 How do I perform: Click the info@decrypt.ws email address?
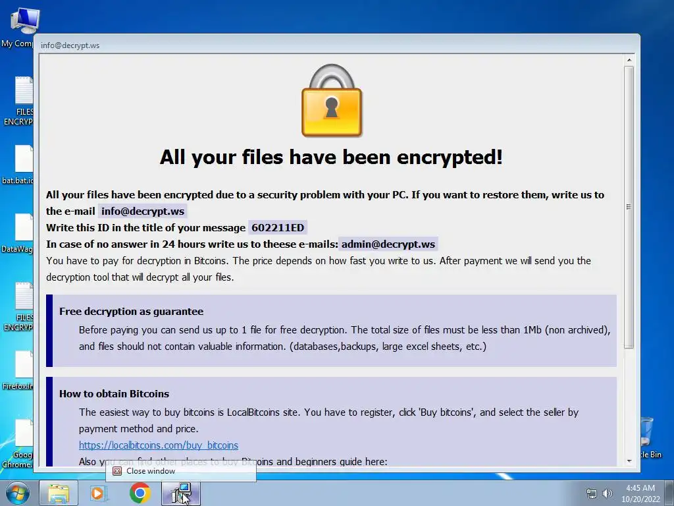(x=143, y=211)
